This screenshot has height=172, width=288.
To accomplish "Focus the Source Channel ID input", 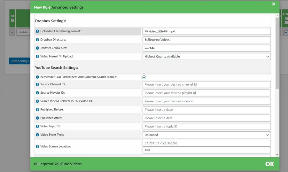I will click(206, 84).
